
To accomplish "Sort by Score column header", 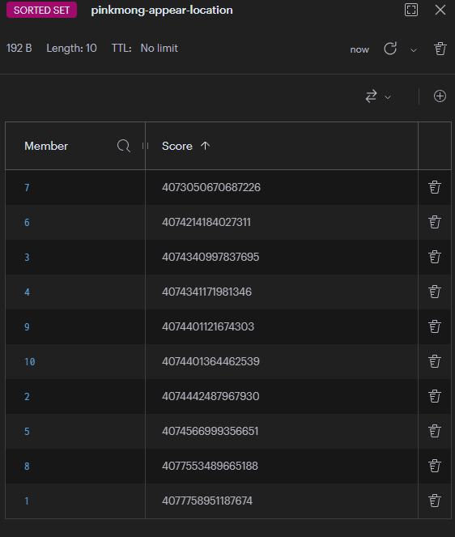I will pos(185,146).
